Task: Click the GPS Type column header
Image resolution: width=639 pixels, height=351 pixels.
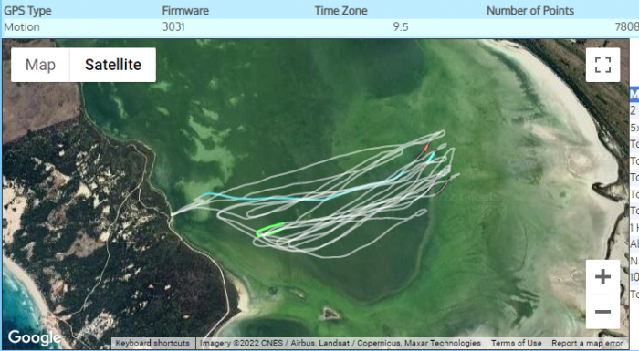Action: point(27,11)
